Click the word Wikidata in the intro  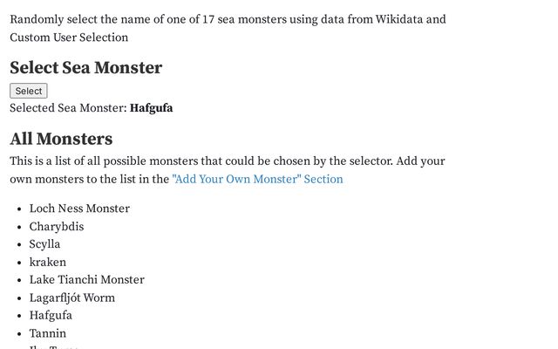point(399,19)
